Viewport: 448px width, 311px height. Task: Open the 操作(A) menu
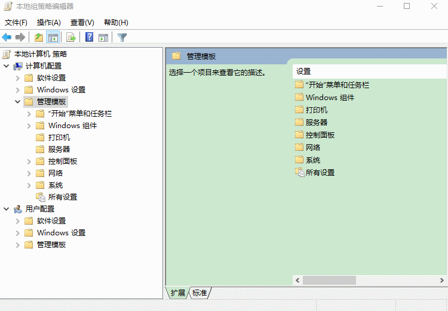pos(49,23)
